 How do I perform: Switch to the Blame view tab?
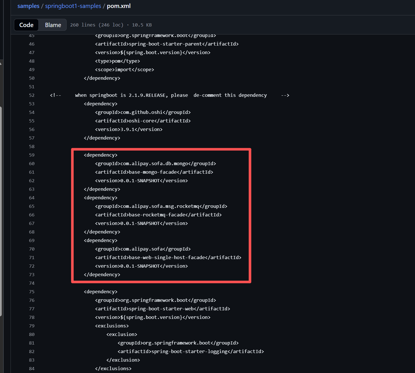click(53, 25)
